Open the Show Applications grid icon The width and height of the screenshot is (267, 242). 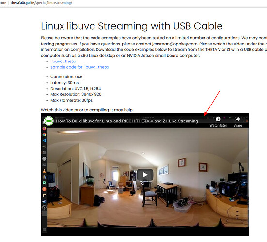[44, 230]
